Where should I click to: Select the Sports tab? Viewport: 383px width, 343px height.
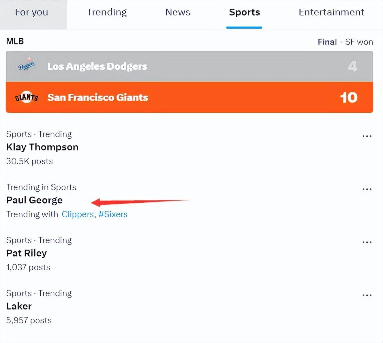244,12
